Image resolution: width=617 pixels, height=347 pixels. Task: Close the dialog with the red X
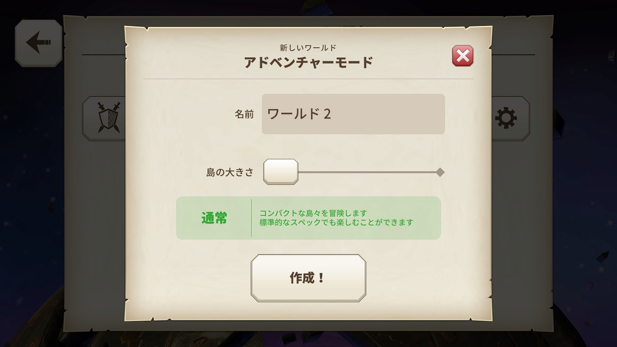tap(463, 56)
